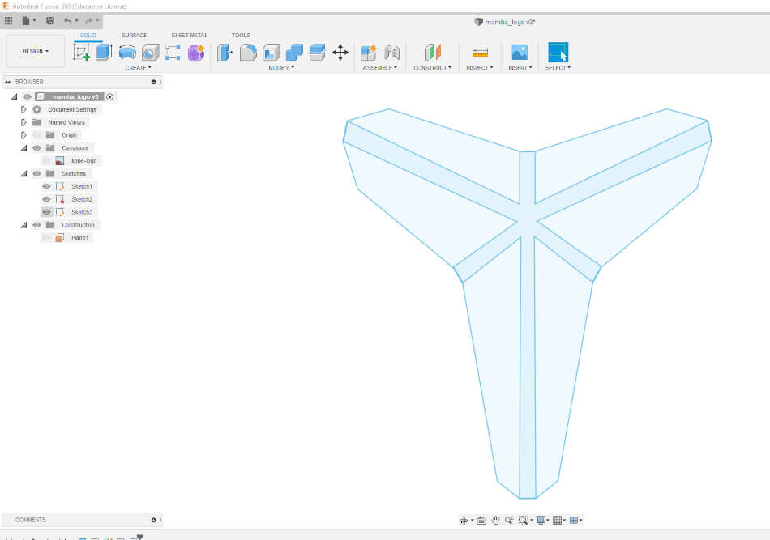Toggle visibility of Plane1
Viewport: 770px width, 540px height.
pyautogui.click(x=47, y=237)
